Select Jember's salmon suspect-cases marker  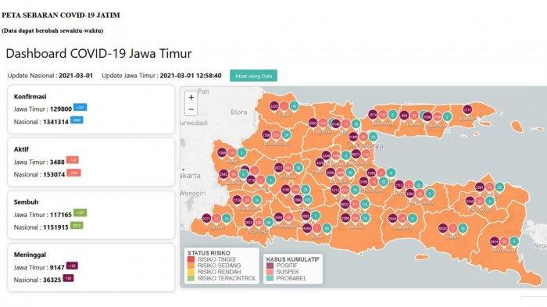pyautogui.click(x=452, y=229)
